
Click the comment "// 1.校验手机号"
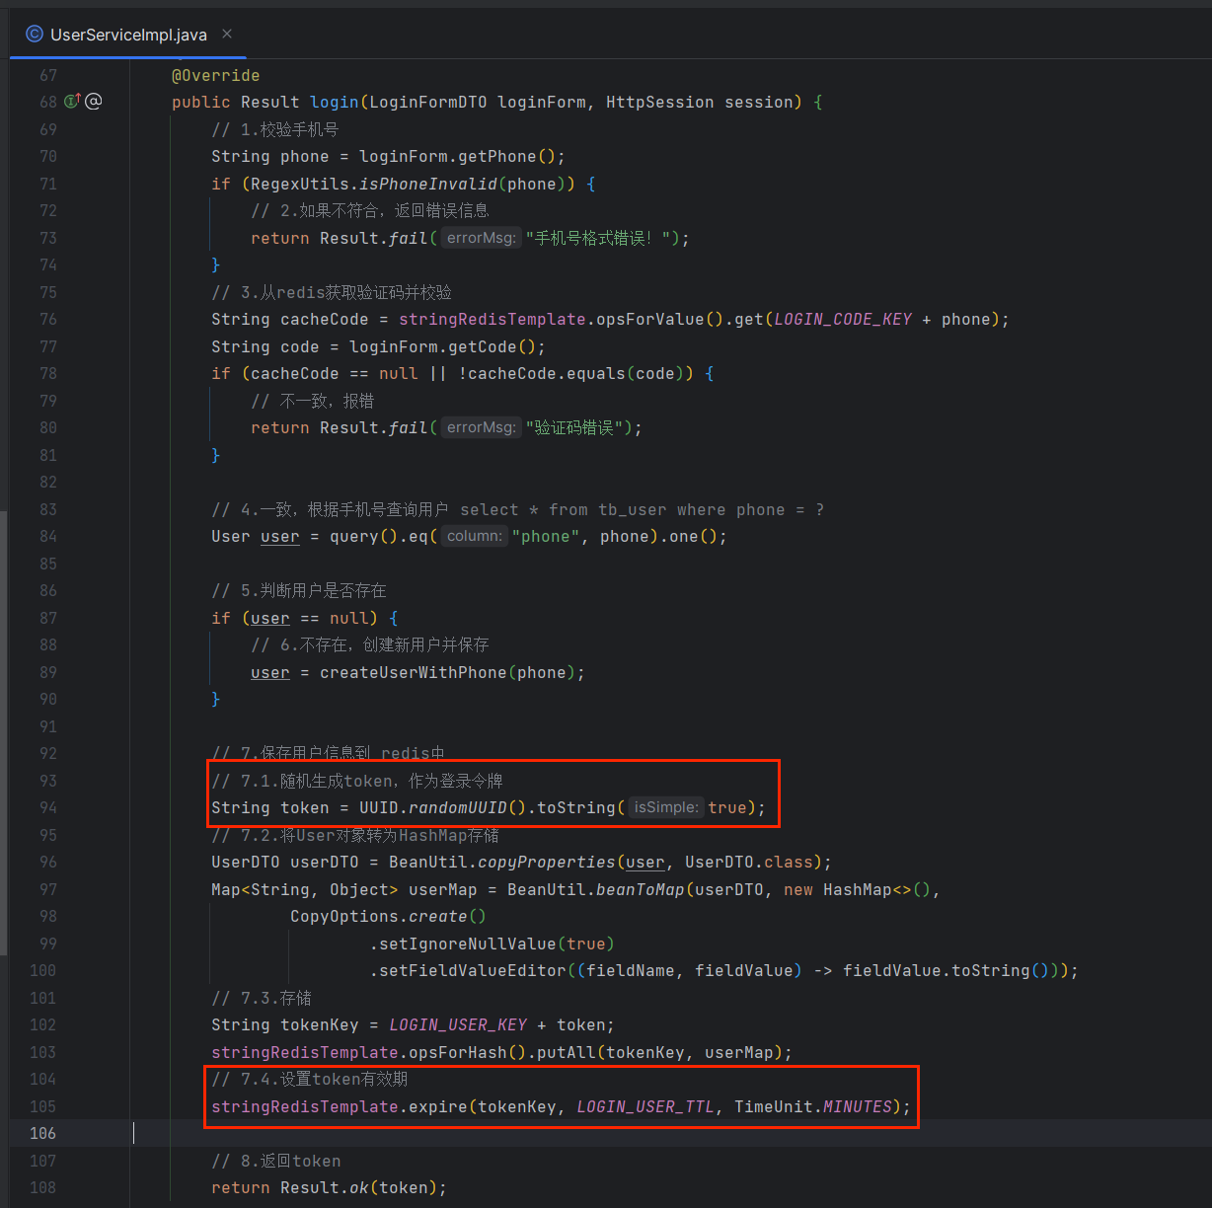click(x=275, y=129)
